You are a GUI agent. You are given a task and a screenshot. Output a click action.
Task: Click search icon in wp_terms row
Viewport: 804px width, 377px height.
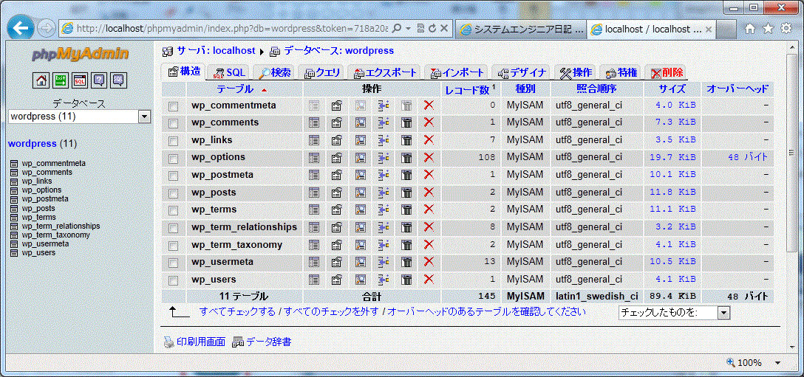[360, 210]
